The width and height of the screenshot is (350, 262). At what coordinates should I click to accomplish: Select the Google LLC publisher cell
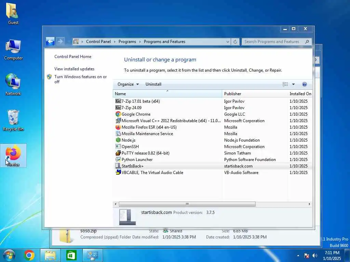234,114
